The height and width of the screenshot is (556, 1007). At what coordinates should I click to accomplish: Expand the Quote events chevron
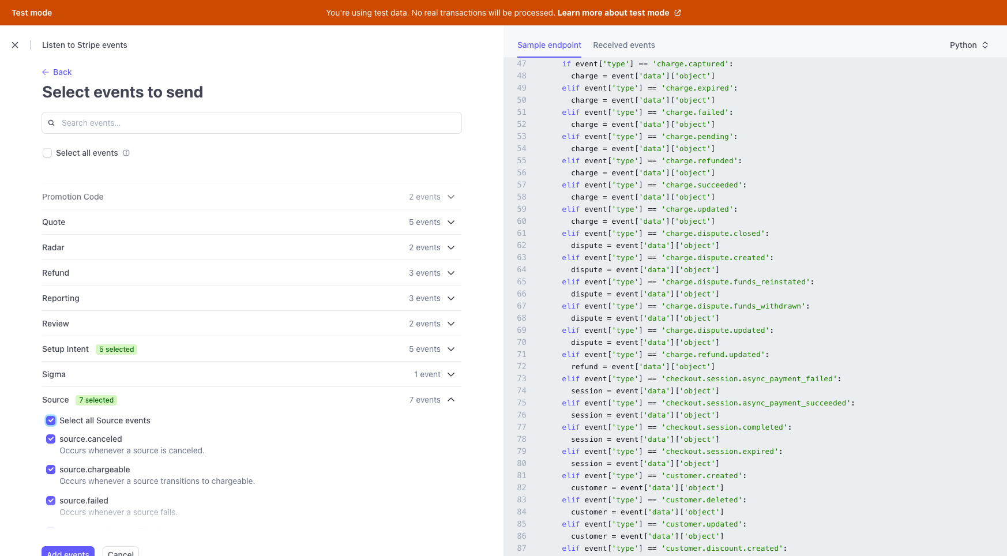click(451, 222)
